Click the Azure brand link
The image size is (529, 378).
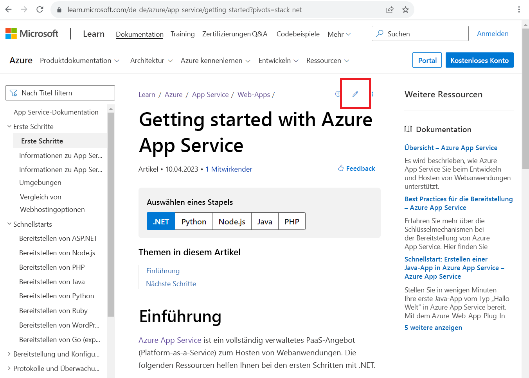pyautogui.click(x=21, y=60)
